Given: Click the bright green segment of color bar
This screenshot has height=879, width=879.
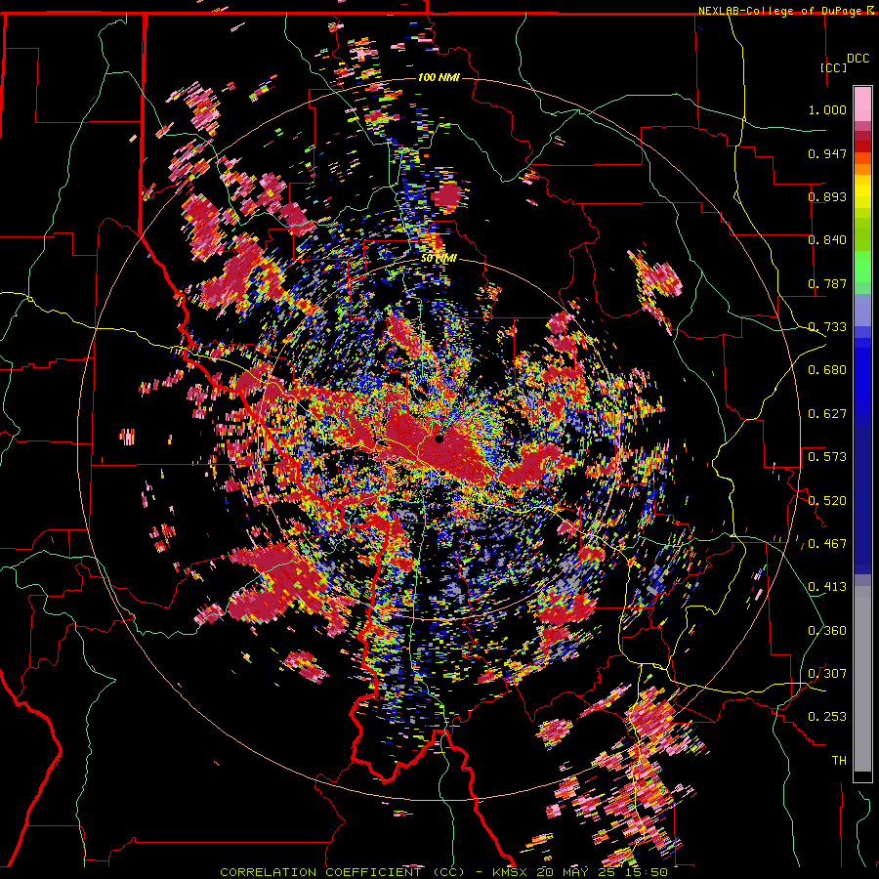Looking at the screenshot, I should (862, 267).
